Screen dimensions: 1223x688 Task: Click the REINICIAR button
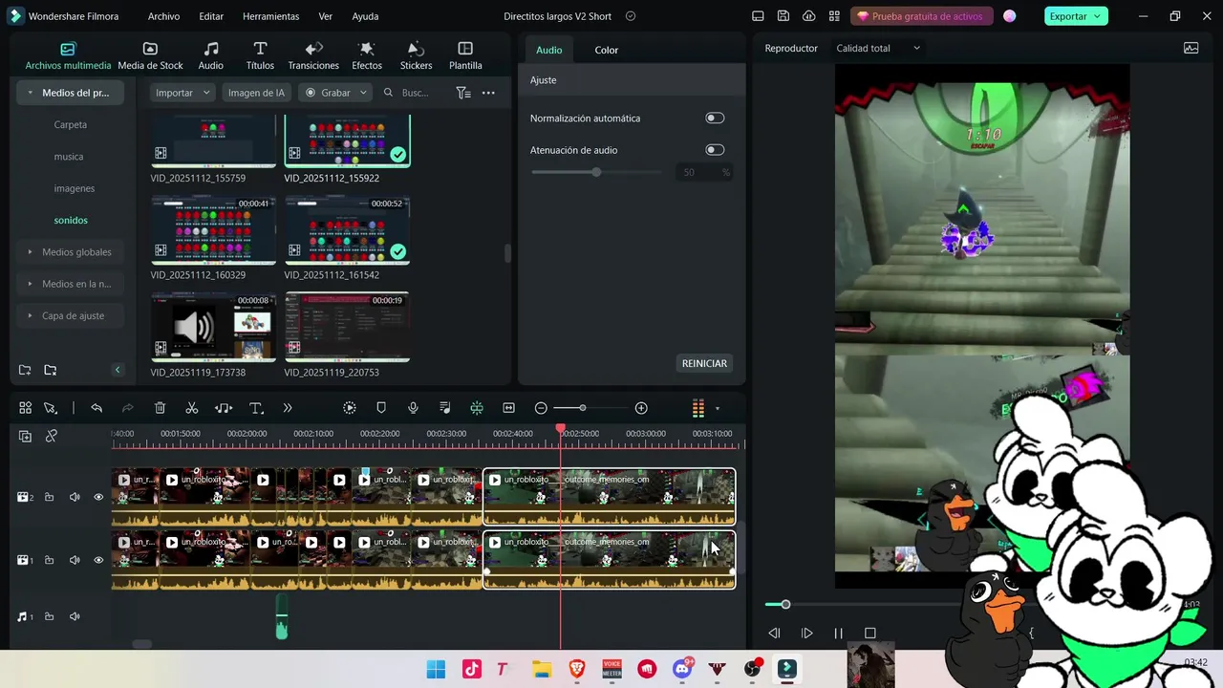[704, 363]
